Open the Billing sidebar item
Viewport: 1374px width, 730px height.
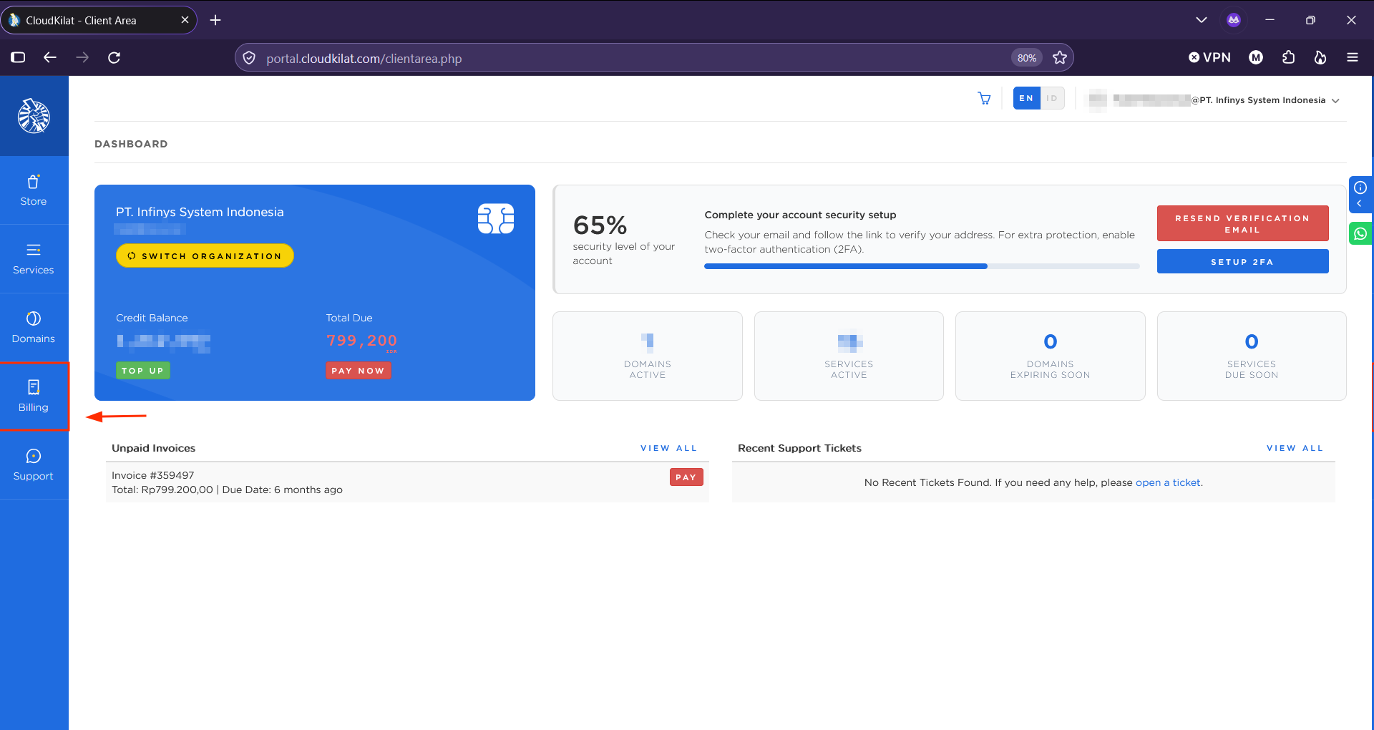tap(34, 396)
